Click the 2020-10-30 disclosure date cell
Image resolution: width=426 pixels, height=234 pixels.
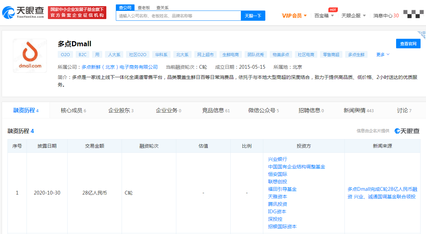pyautogui.click(x=47, y=193)
